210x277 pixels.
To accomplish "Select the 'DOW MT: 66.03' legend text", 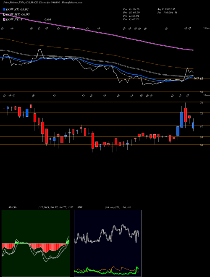I will point(18,15).
